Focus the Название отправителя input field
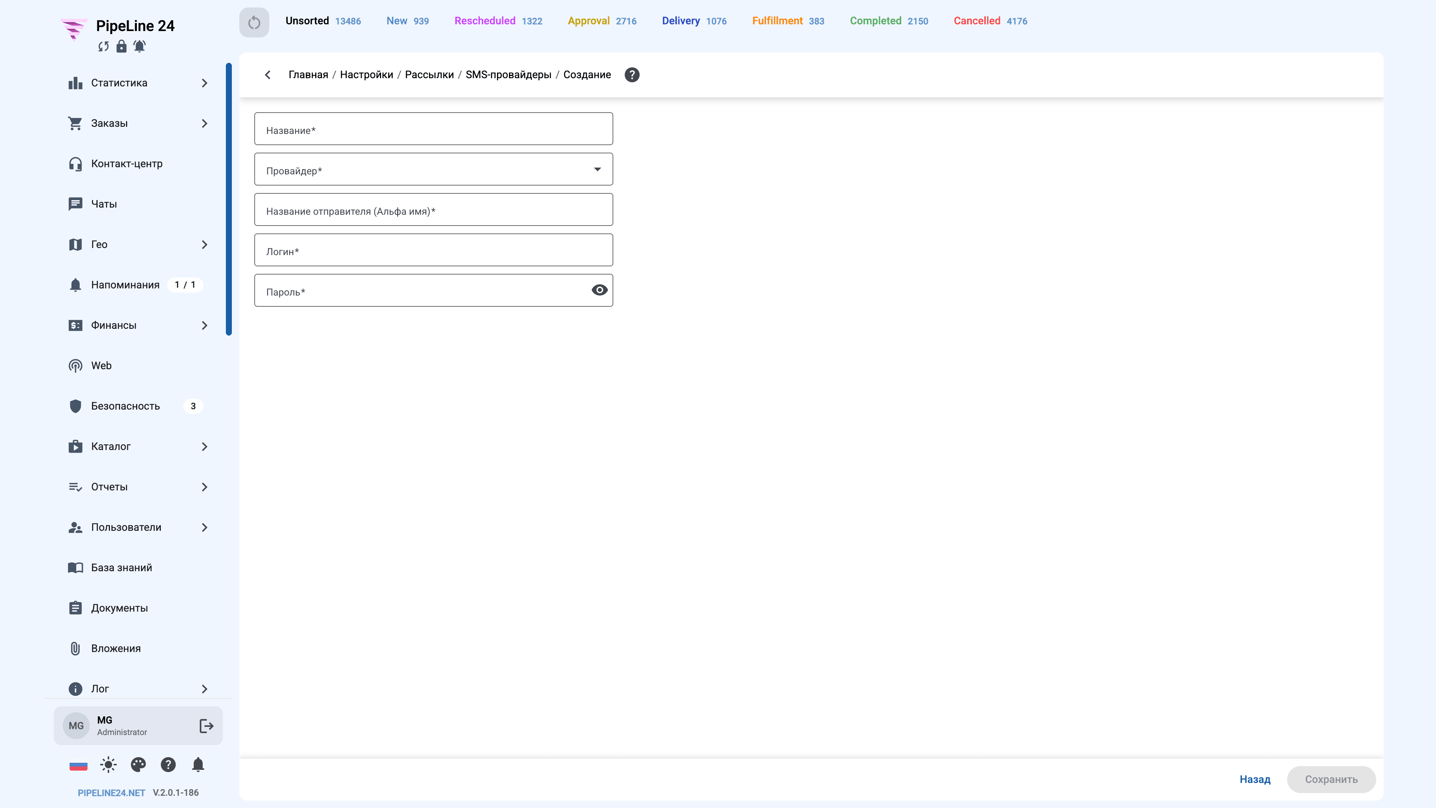The width and height of the screenshot is (1436, 808). pos(434,209)
